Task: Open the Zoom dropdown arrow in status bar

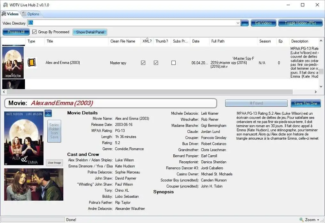Action: tap(318, 220)
